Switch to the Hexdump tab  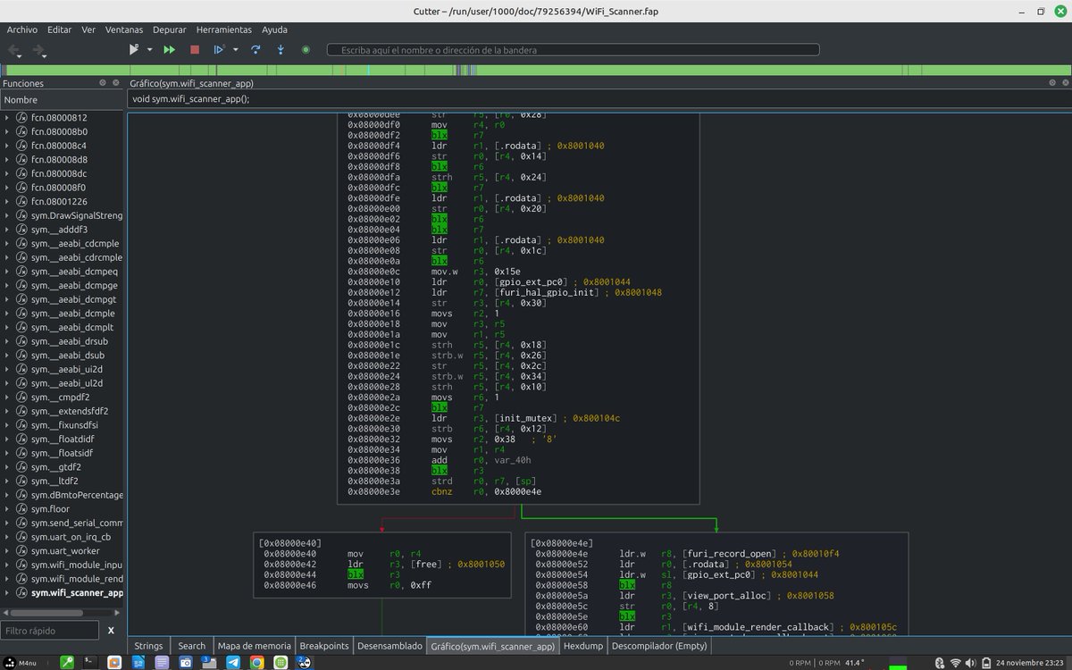[x=584, y=646]
